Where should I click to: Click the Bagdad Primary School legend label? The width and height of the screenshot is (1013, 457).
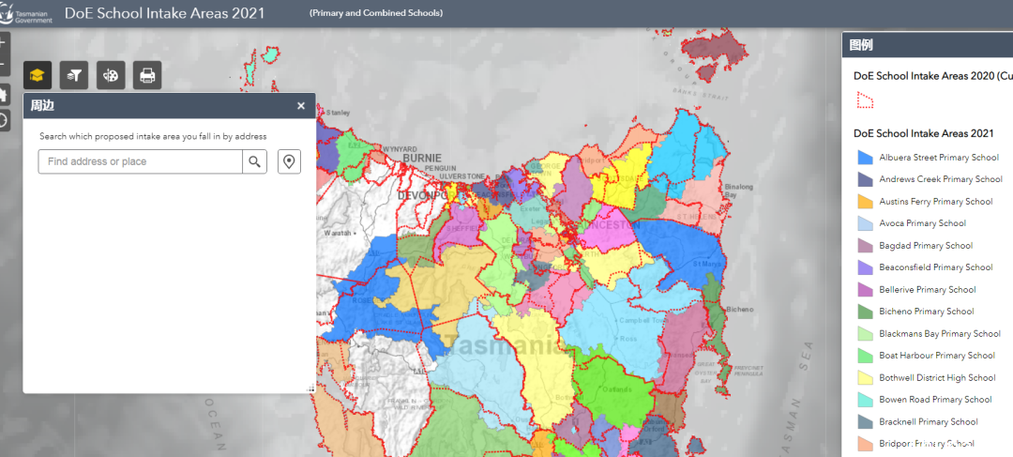click(x=926, y=246)
